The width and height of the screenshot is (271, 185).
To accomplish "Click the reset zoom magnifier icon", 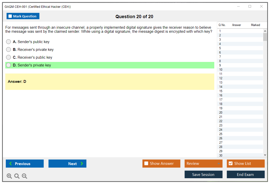I will [x=17, y=176].
